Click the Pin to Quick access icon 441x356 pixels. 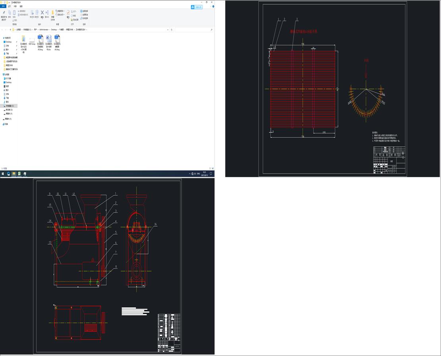pos(4,13)
